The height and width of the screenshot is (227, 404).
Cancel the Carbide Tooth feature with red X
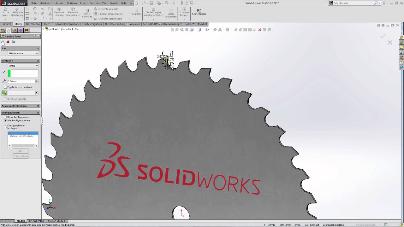coord(8,42)
